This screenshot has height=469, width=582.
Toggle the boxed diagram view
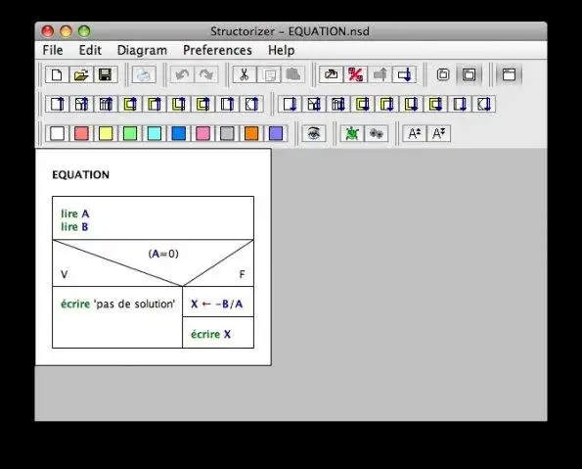[x=509, y=74]
